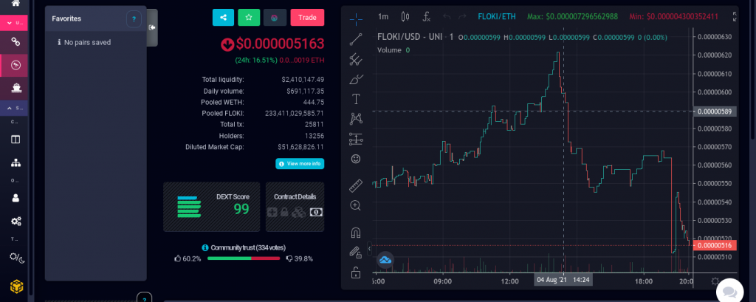Viewport: 756px width, 302px height.
Task: Open the emoji icons tool
Action: tap(356, 159)
